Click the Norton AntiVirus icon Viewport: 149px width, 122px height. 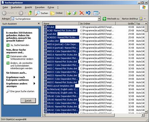(141, 19)
